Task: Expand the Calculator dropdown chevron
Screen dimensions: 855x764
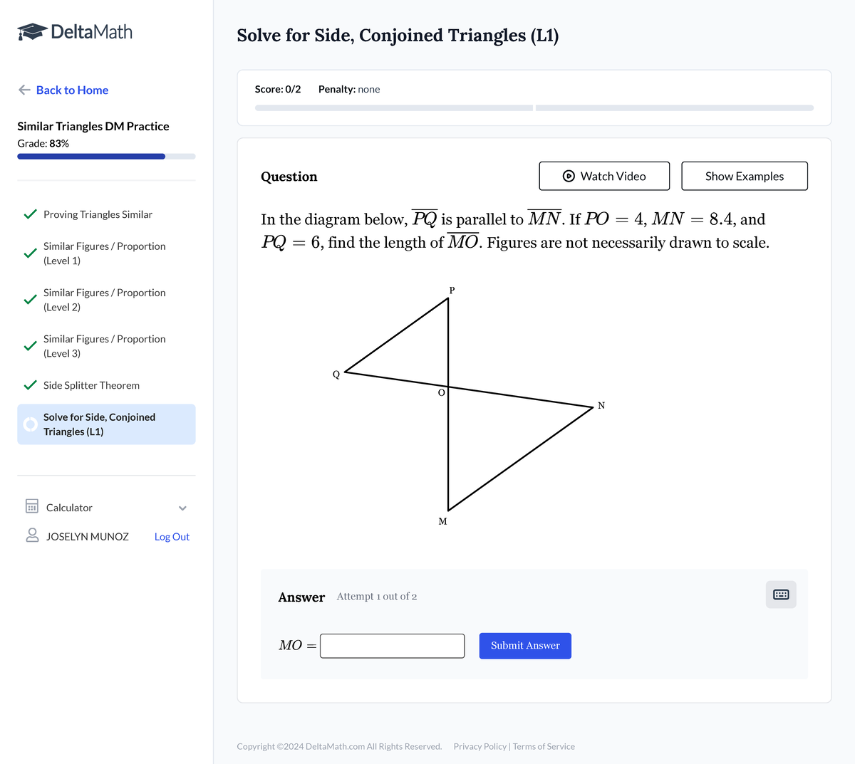Action: 182,507
